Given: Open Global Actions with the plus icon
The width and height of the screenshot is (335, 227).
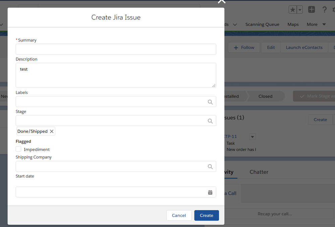Looking at the screenshot, I should click(x=311, y=9).
